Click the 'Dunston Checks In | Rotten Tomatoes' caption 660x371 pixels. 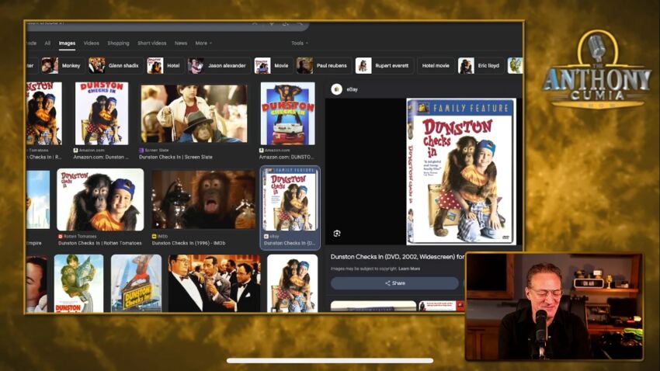coord(99,243)
